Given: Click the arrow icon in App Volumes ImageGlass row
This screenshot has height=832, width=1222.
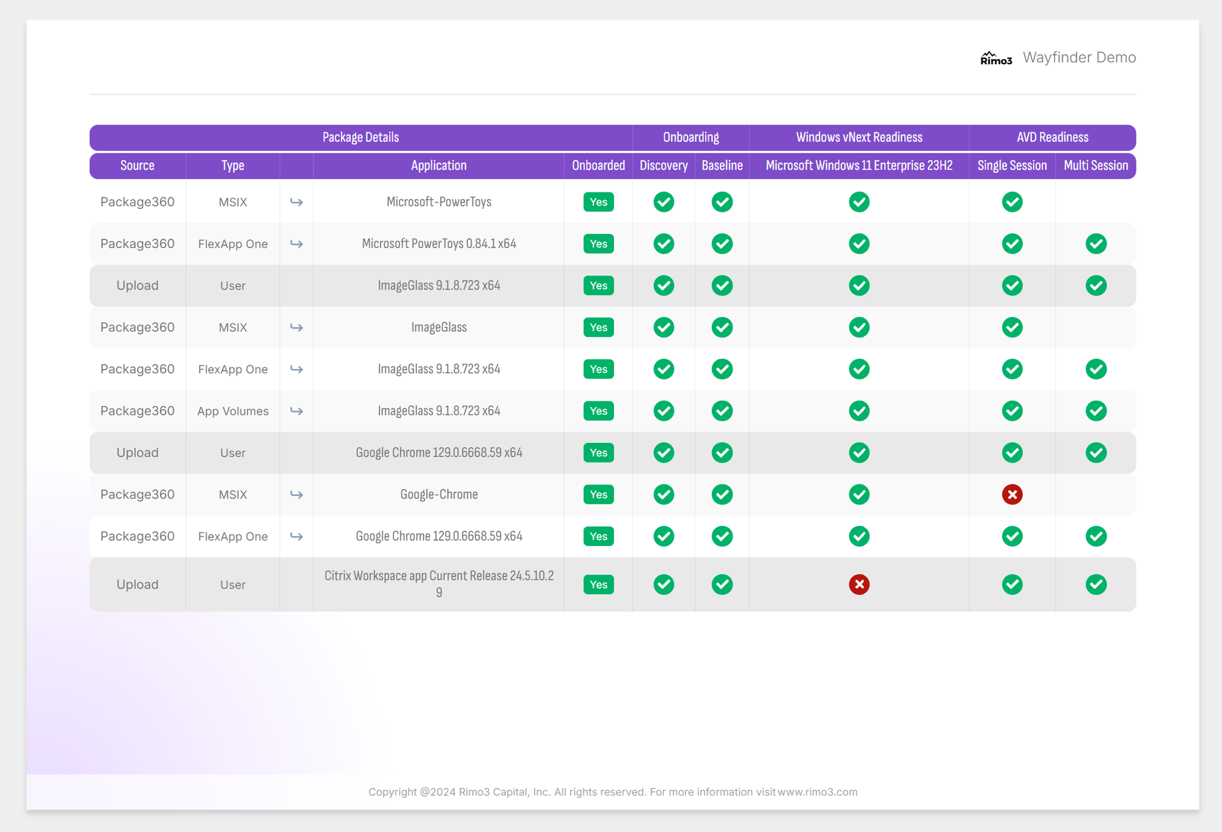Looking at the screenshot, I should 296,411.
